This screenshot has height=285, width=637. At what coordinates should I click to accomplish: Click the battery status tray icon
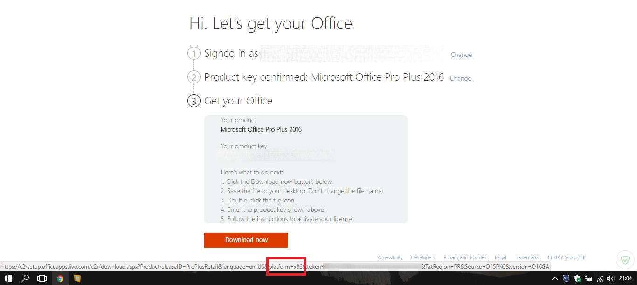click(588, 278)
